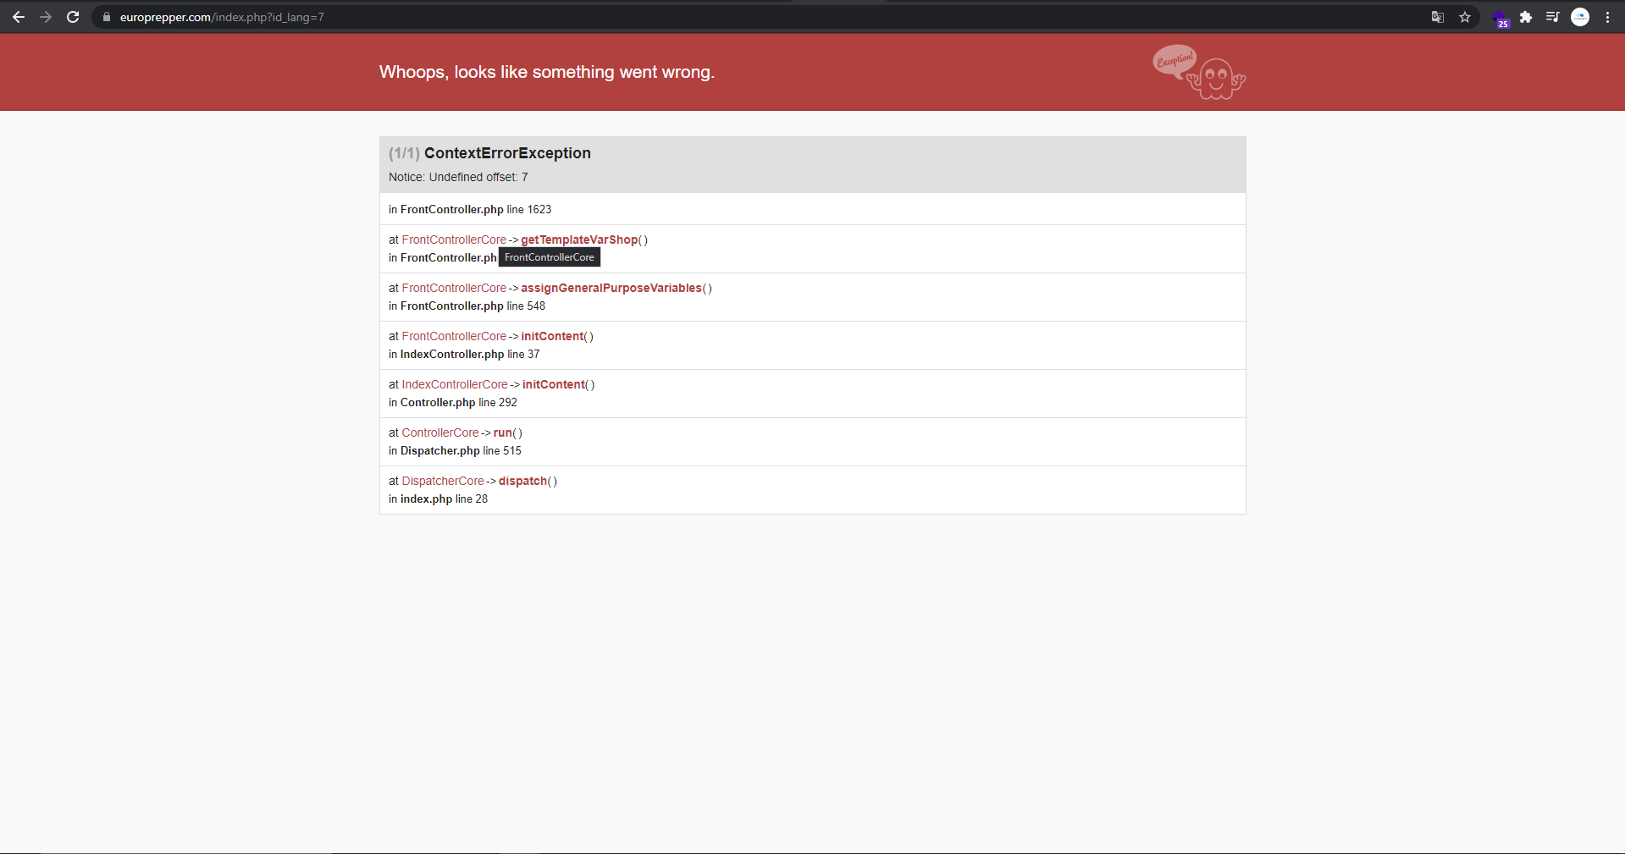Open the media control queue icon
The width and height of the screenshot is (1625, 854).
1552,17
